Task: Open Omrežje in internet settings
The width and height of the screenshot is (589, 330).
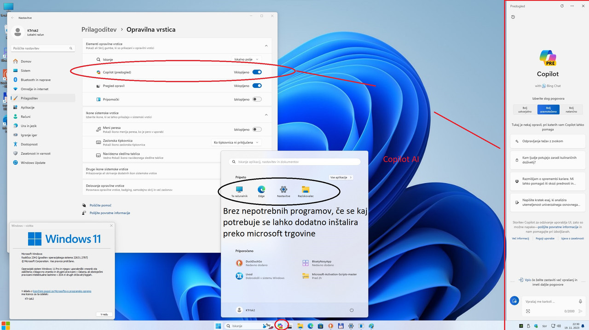Action: [x=42, y=89]
